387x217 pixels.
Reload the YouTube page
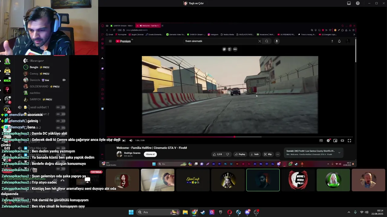click(x=114, y=30)
